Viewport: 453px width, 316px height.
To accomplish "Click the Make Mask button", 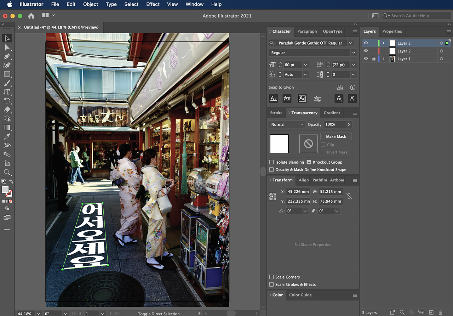I will pyautogui.click(x=336, y=136).
